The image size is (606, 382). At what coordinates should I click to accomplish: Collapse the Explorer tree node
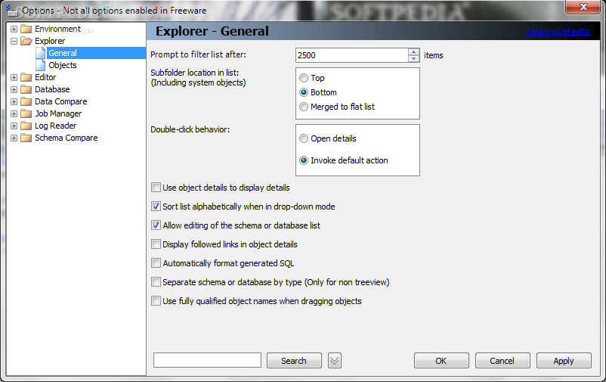[14, 41]
